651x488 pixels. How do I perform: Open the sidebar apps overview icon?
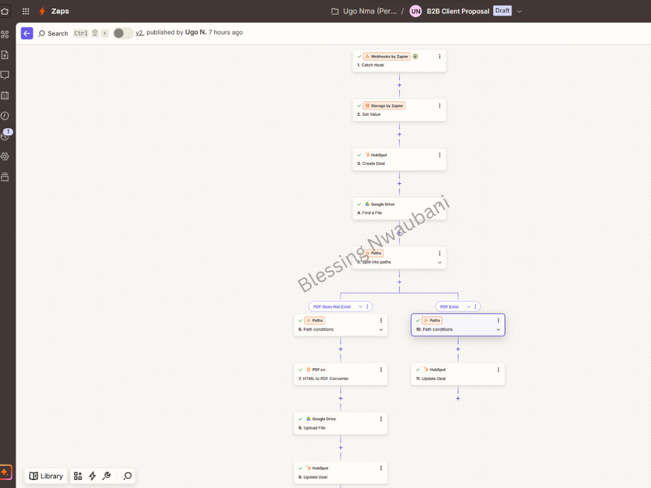click(5, 34)
